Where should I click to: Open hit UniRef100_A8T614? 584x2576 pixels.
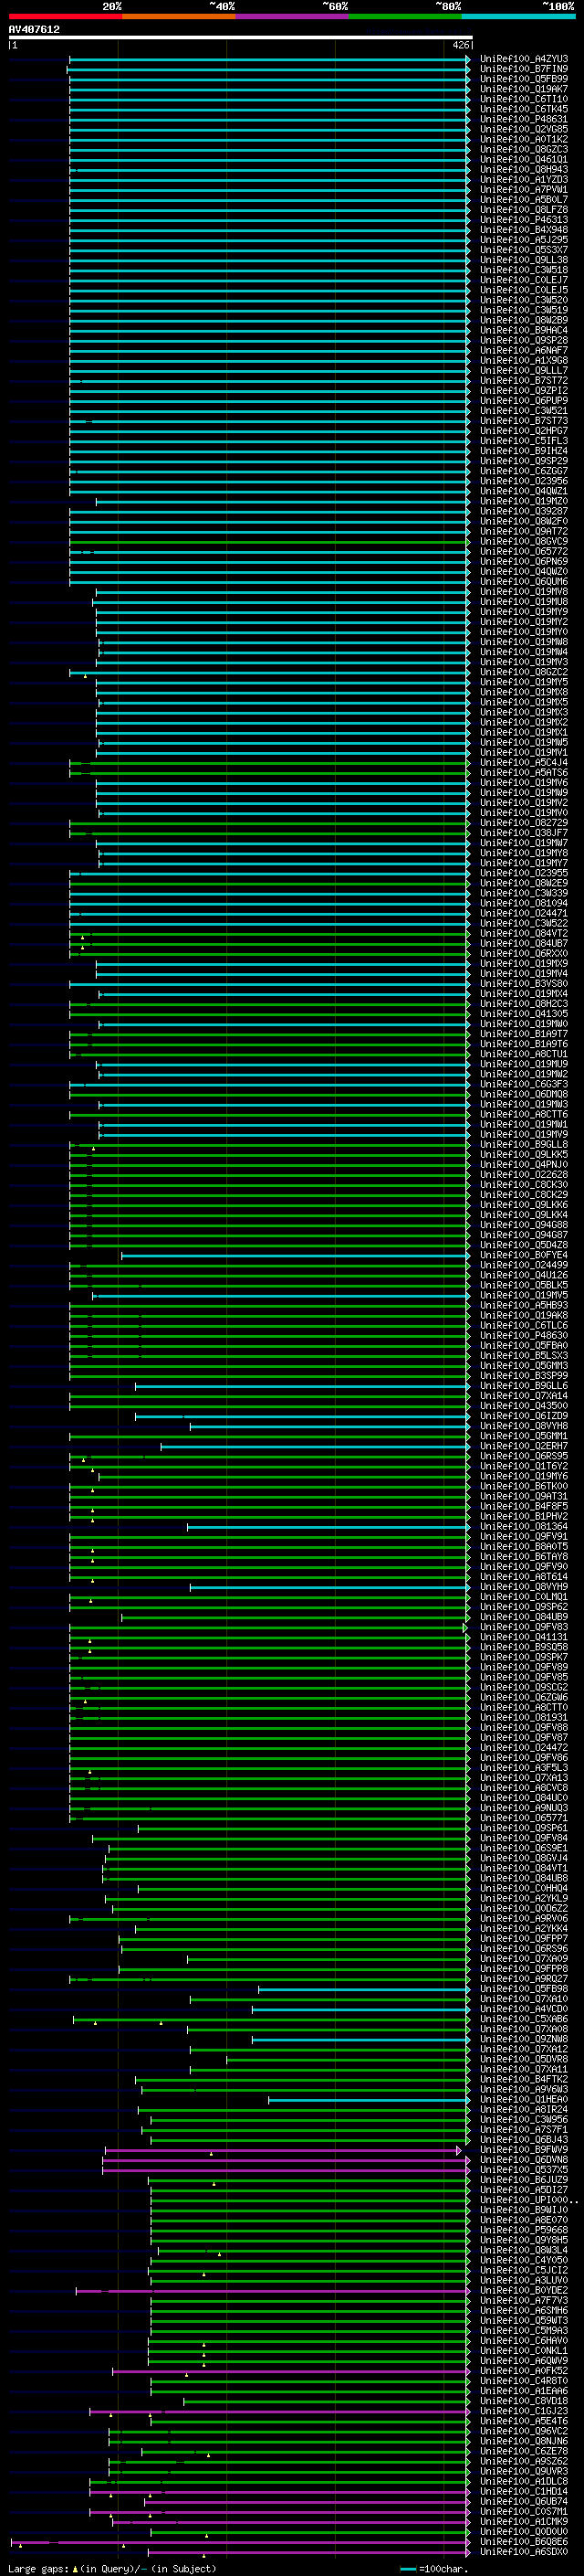pyautogui.click(x=524, y=1577)
